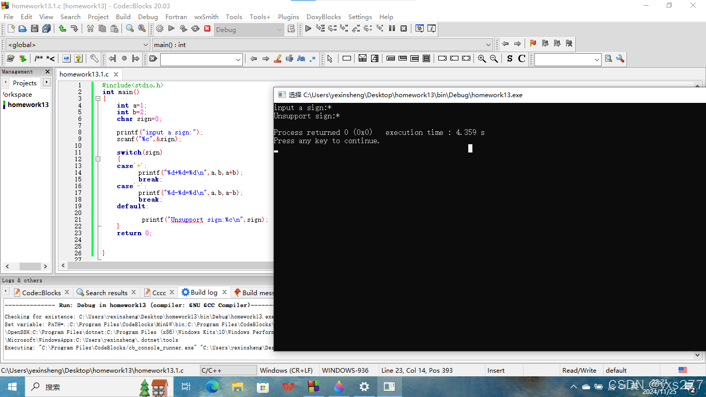Click the Paste clipboard icon

(x=114, y=29)
